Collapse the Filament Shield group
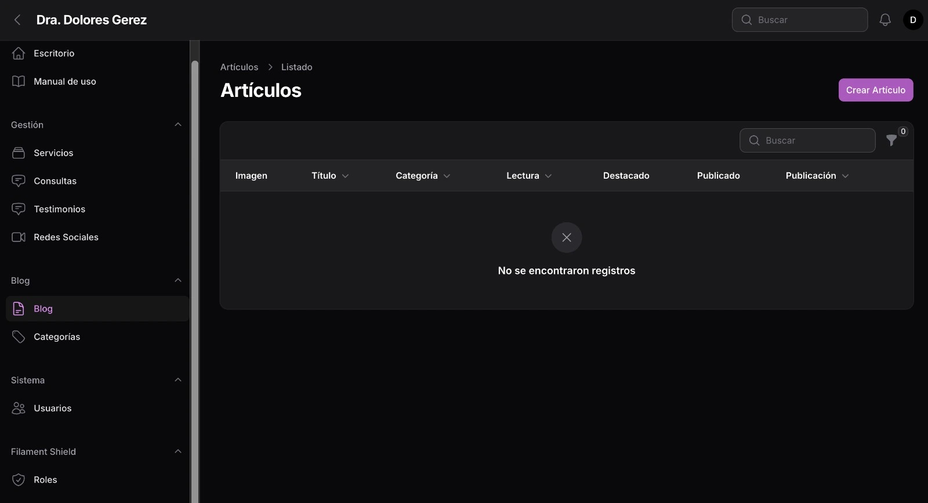Viewport: 928px width, 503px height. 178,451
